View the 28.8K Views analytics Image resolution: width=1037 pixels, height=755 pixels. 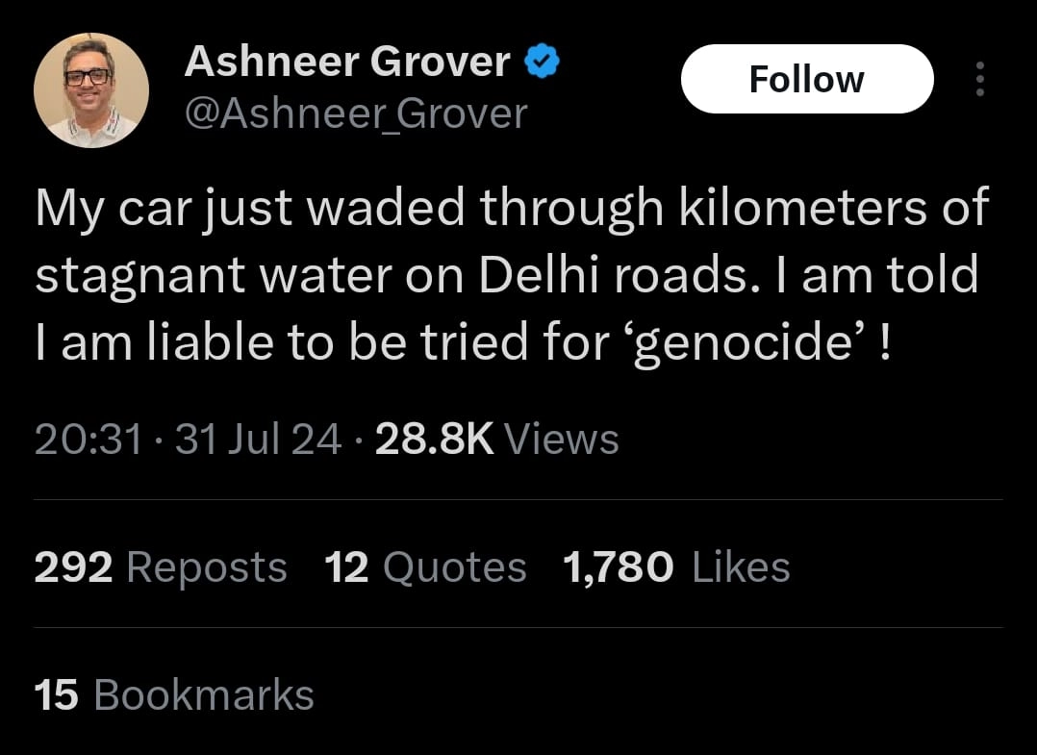(x=496, y=440)
